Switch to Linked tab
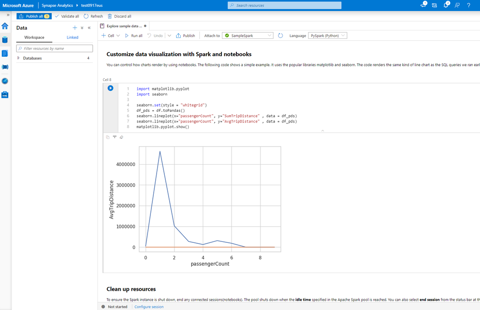This screenshot has height=310, width=480. click(73, 37)
